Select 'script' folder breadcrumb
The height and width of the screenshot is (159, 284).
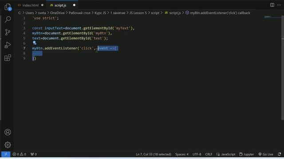(155, 13)
